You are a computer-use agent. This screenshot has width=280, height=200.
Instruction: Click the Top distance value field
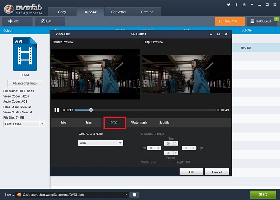tap(169, 143)
